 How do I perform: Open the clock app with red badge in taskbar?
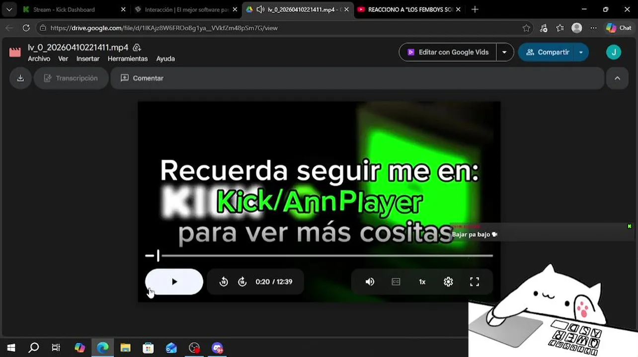coord(194,348)
